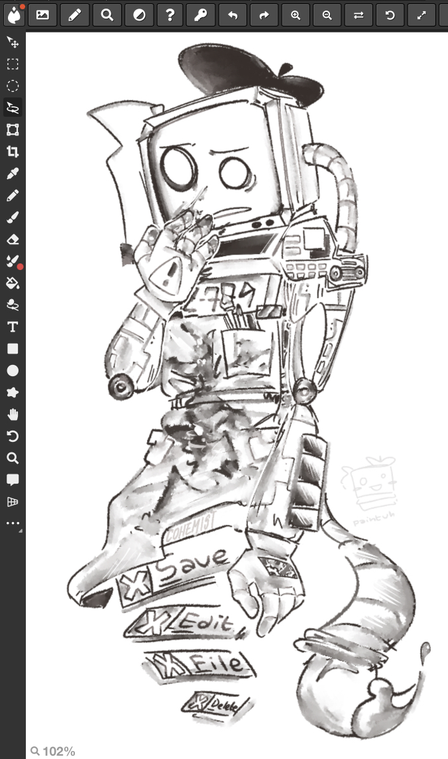Select the Move tool
Viewport: 448px width, 759px height.
[13, 42]
